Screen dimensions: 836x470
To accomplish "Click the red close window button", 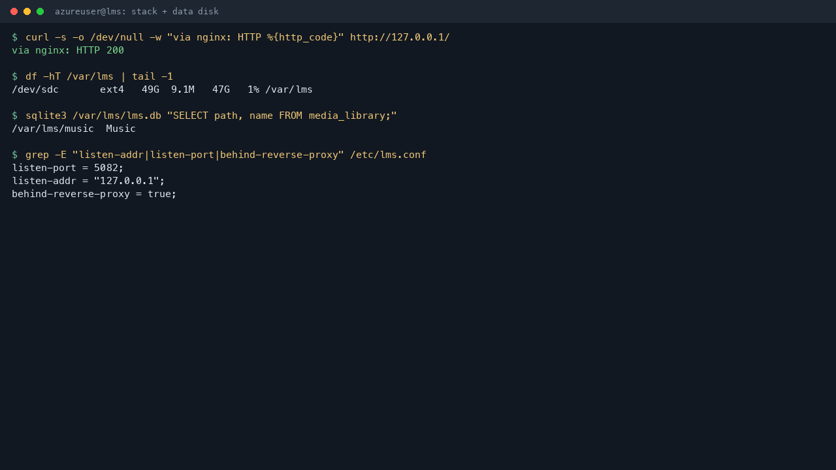I will click(14, 11).
